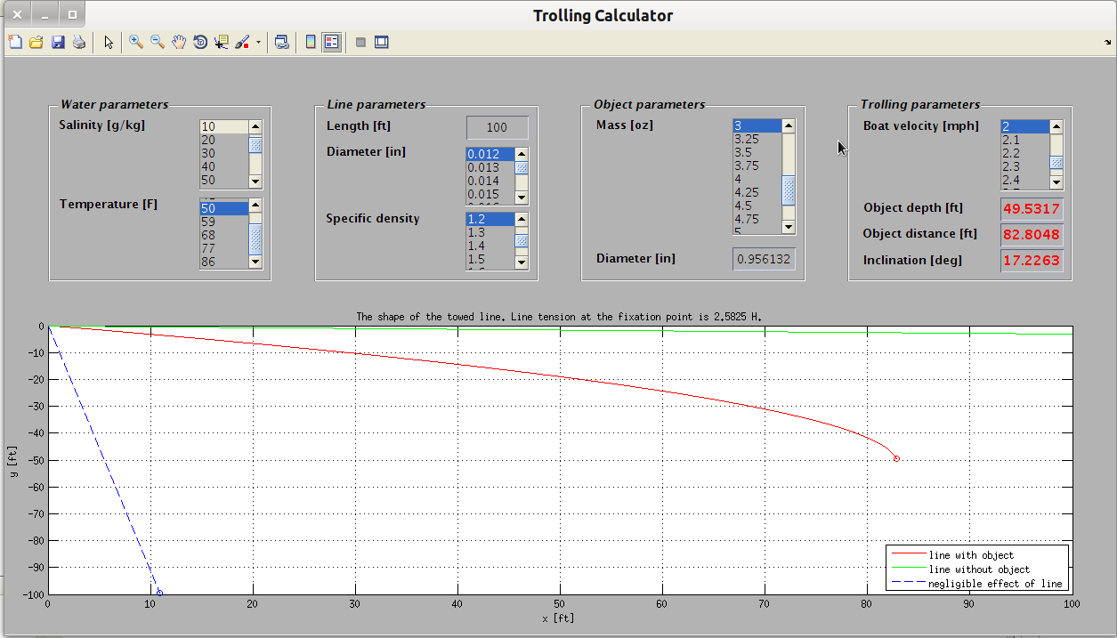Select boat velocity 2.2 mph
The image size is (1117, 638).
(1025, 153)
